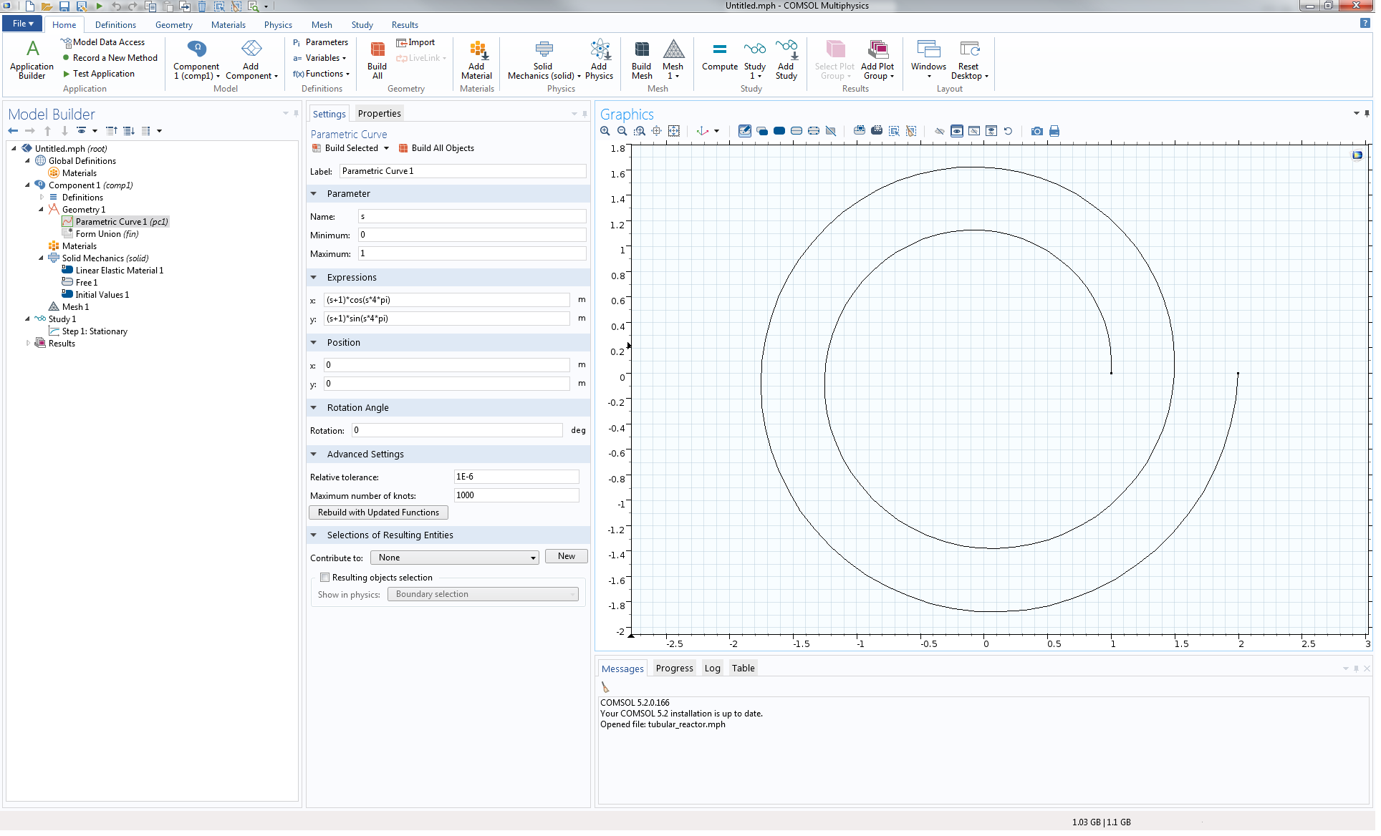Take a snapshot with camera icon
Screen dimensions: 1381x836
(x=1036, y=131)
